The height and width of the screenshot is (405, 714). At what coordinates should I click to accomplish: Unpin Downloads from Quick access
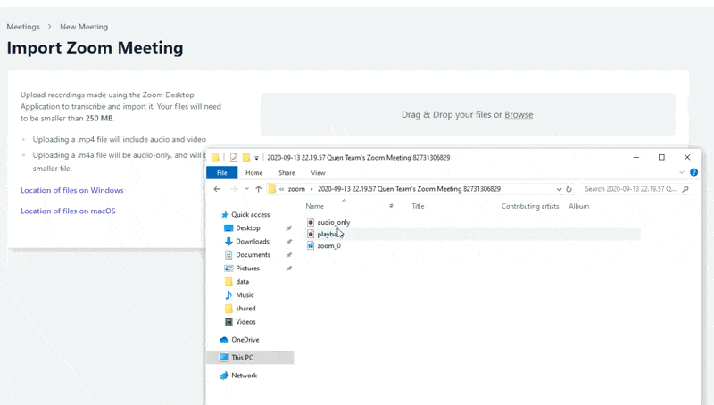pos(288,241)
